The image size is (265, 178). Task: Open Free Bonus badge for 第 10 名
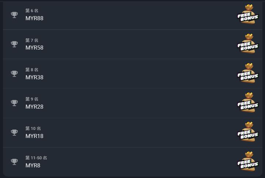pos(248,132)
